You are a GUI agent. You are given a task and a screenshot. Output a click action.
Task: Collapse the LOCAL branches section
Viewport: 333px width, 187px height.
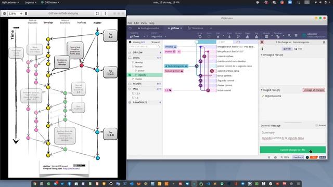(145, 58)
